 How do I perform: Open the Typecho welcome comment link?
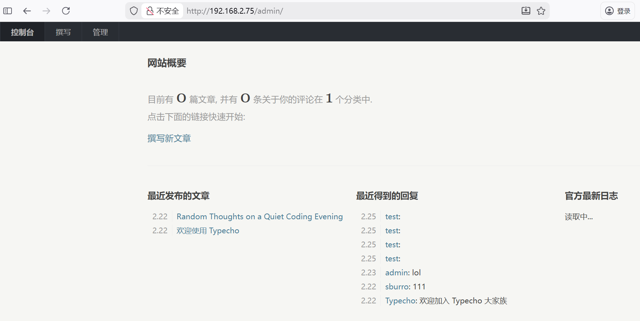[x=400, y=301]
